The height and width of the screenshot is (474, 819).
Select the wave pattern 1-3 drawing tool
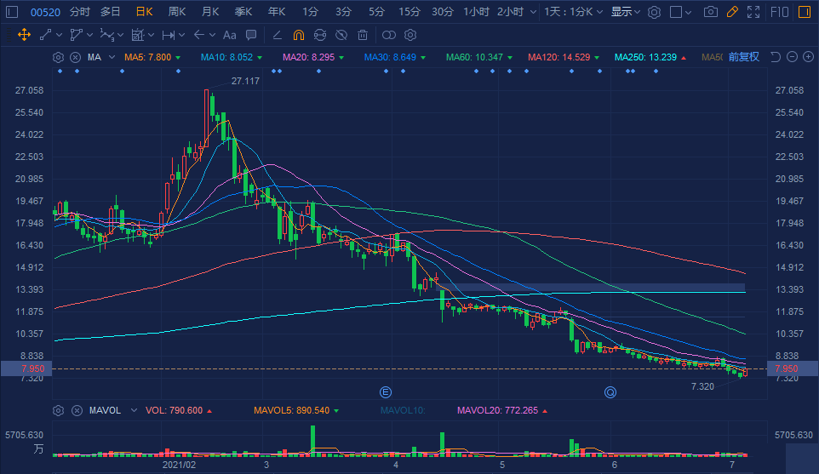pyautogui.click(x=106, y=35)
